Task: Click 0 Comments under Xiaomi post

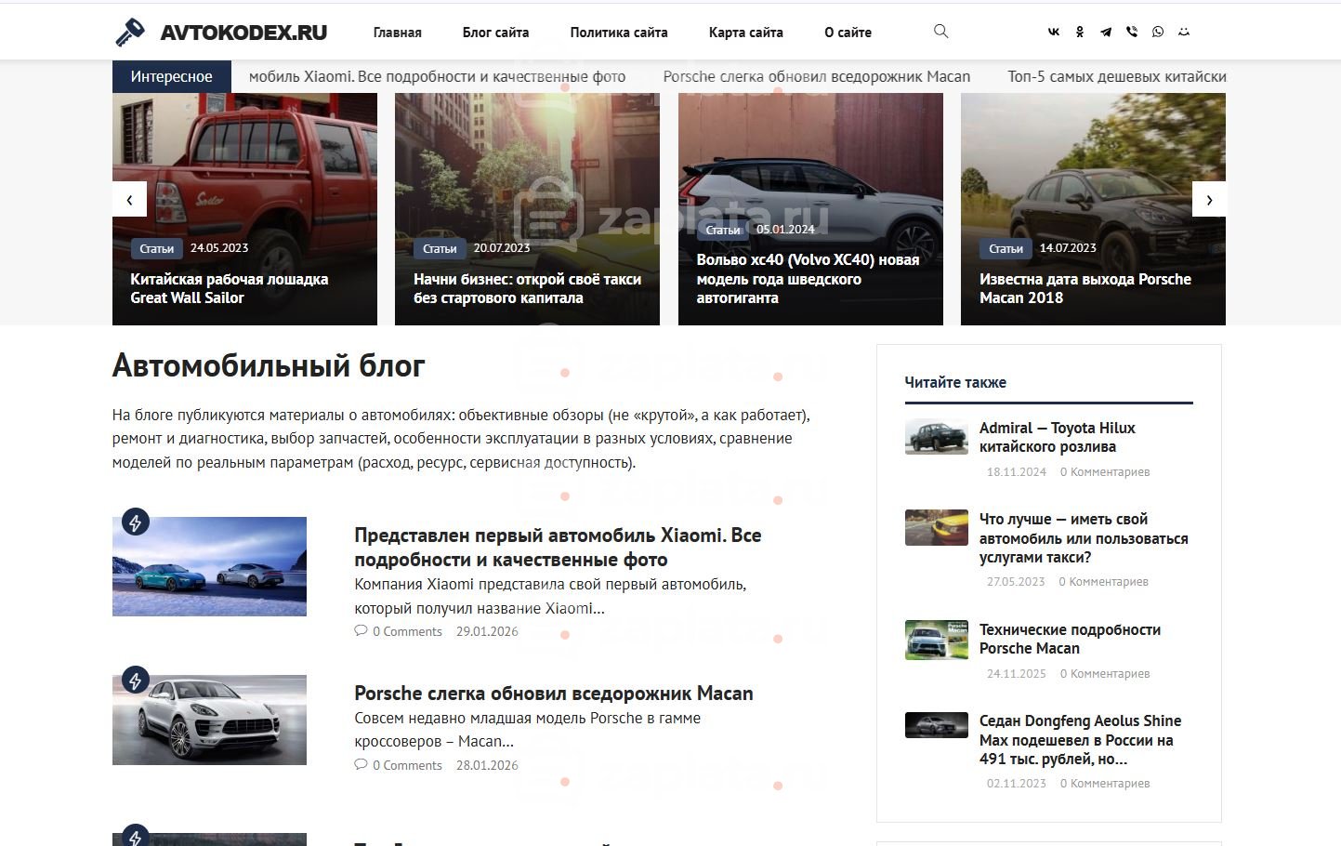Action: (x=407, y=631)
